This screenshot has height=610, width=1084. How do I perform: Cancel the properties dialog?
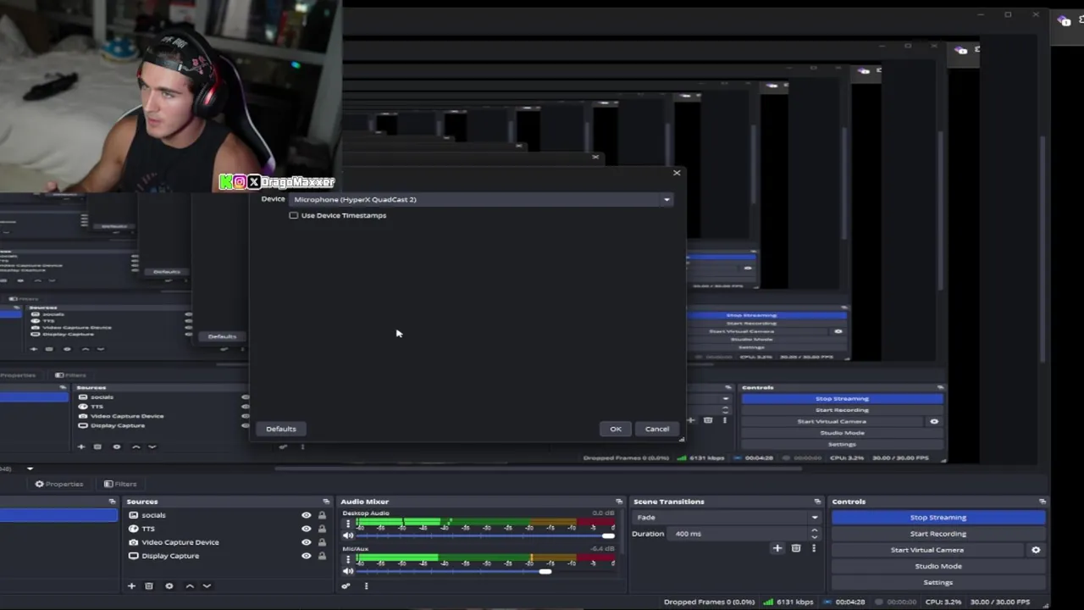657,429
